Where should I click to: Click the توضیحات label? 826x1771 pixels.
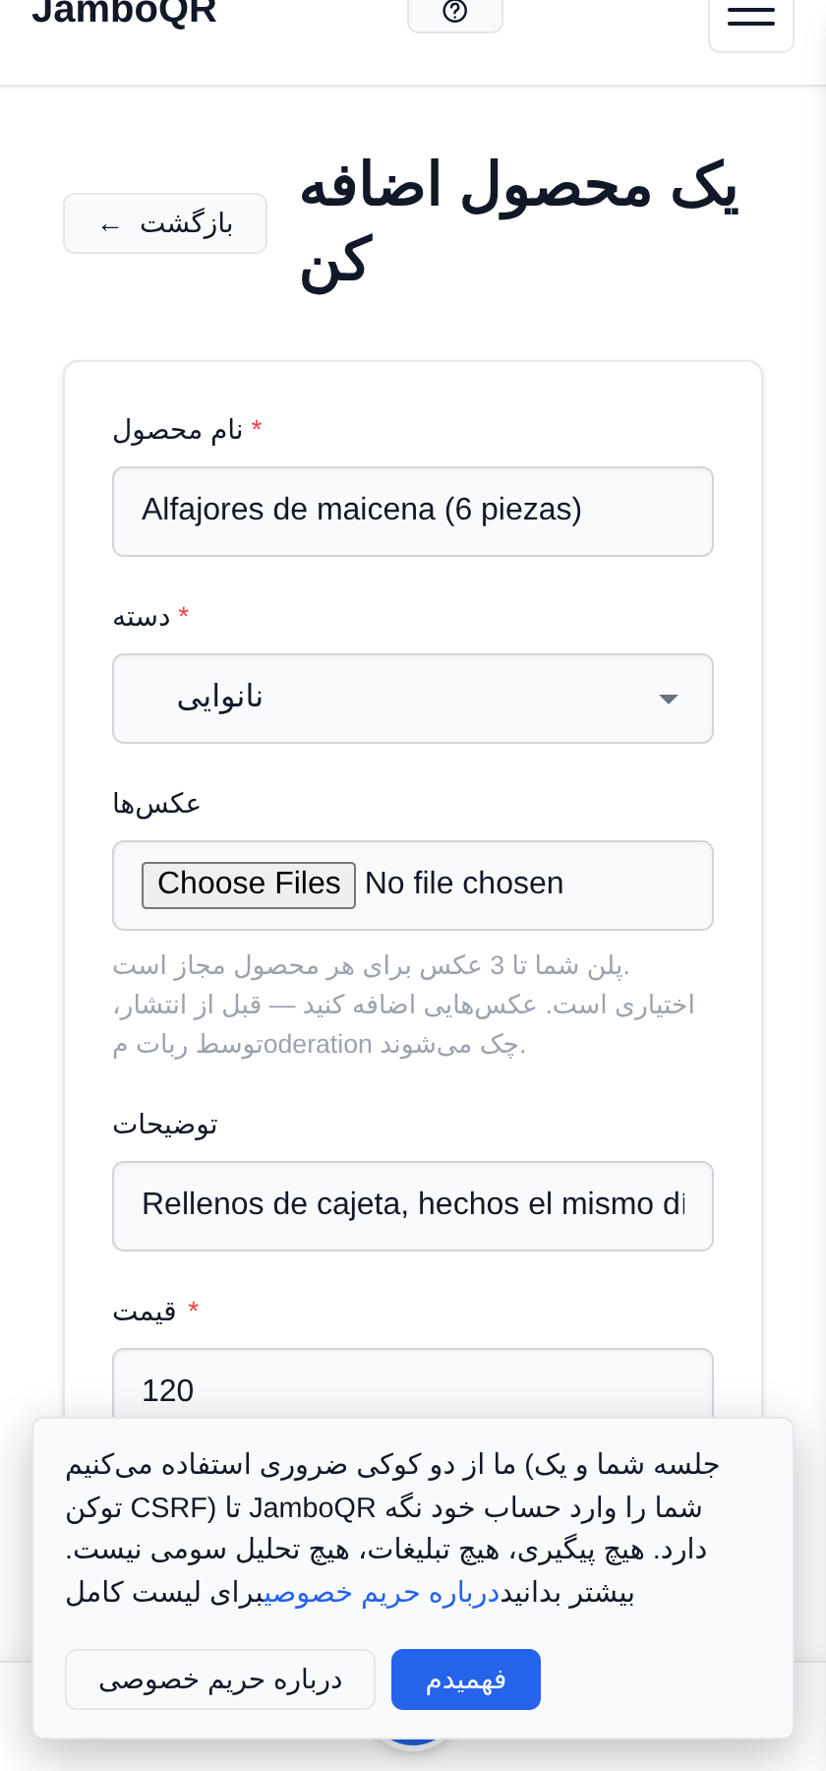(165, 1125)
